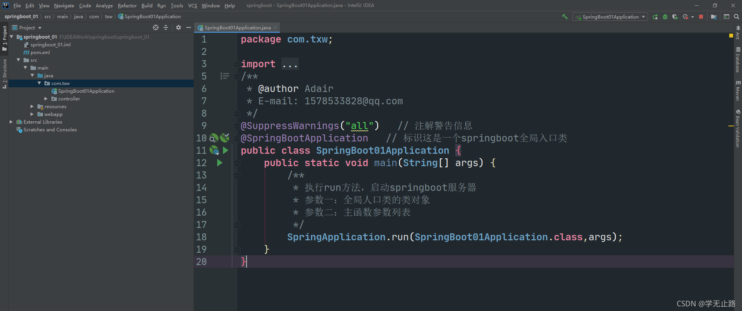Toggle the Structure tool window side tab

coord(4,73)
